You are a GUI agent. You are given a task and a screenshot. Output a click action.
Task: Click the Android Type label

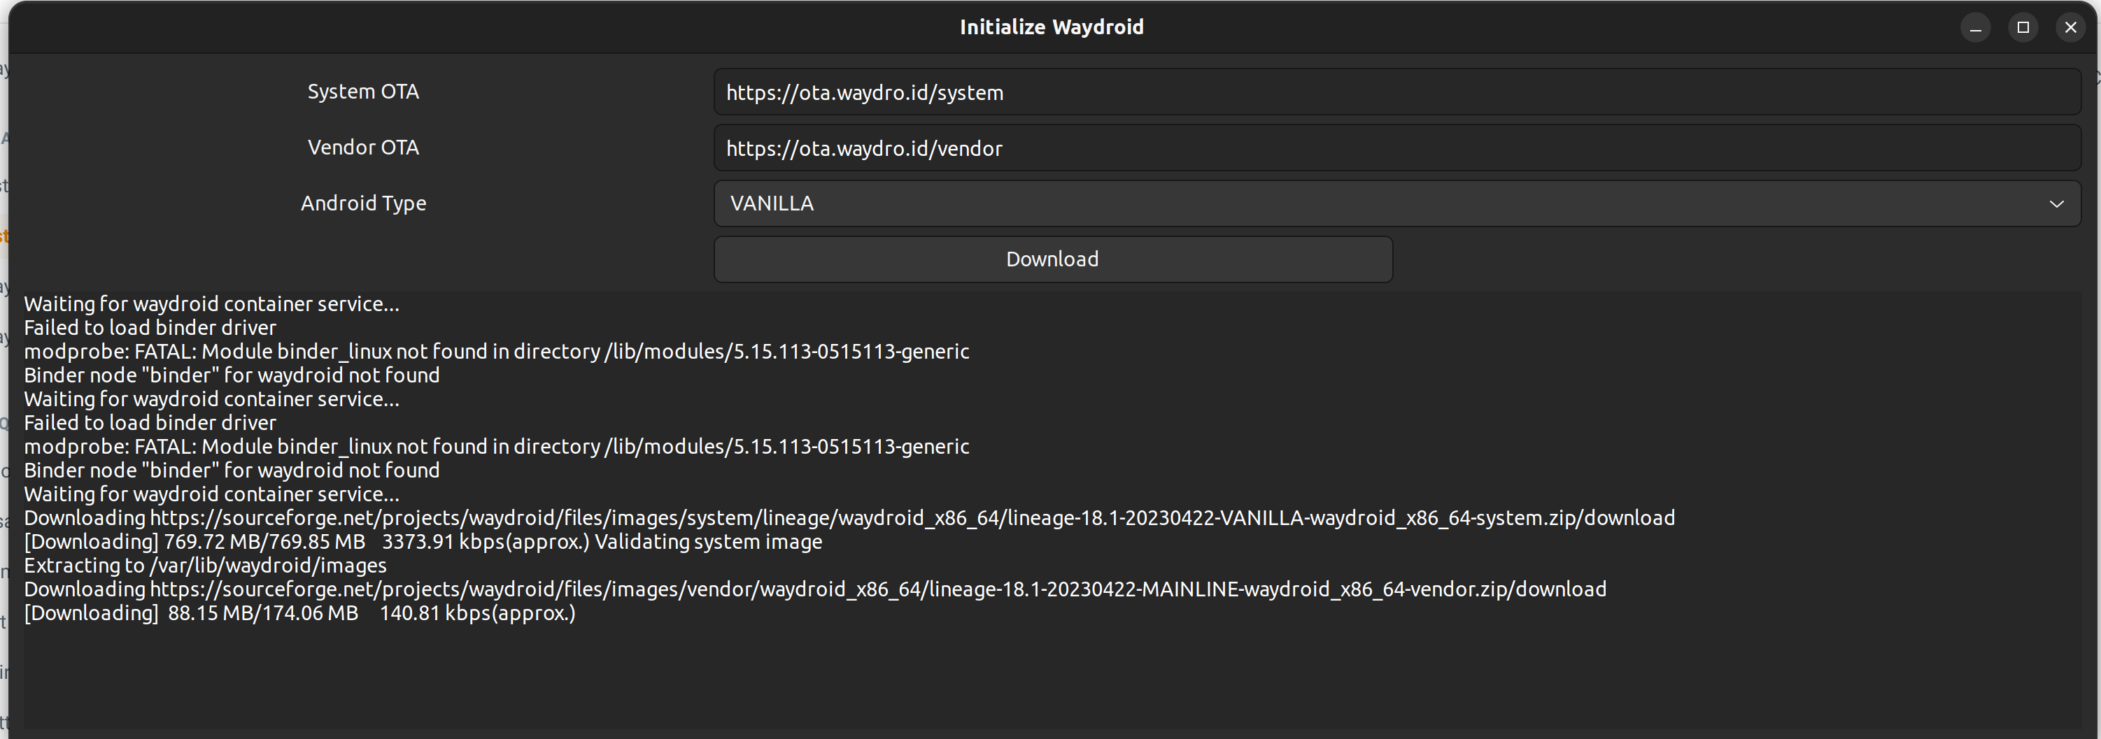(x=363, y=203)
